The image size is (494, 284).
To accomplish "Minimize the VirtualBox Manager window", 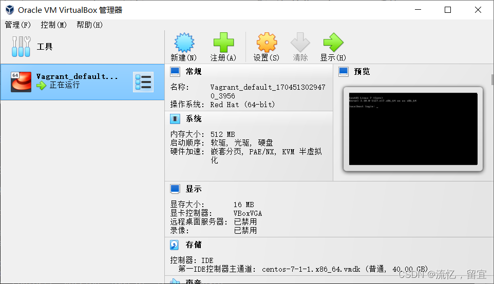I will pyautogui.click(x=418, y=10).
